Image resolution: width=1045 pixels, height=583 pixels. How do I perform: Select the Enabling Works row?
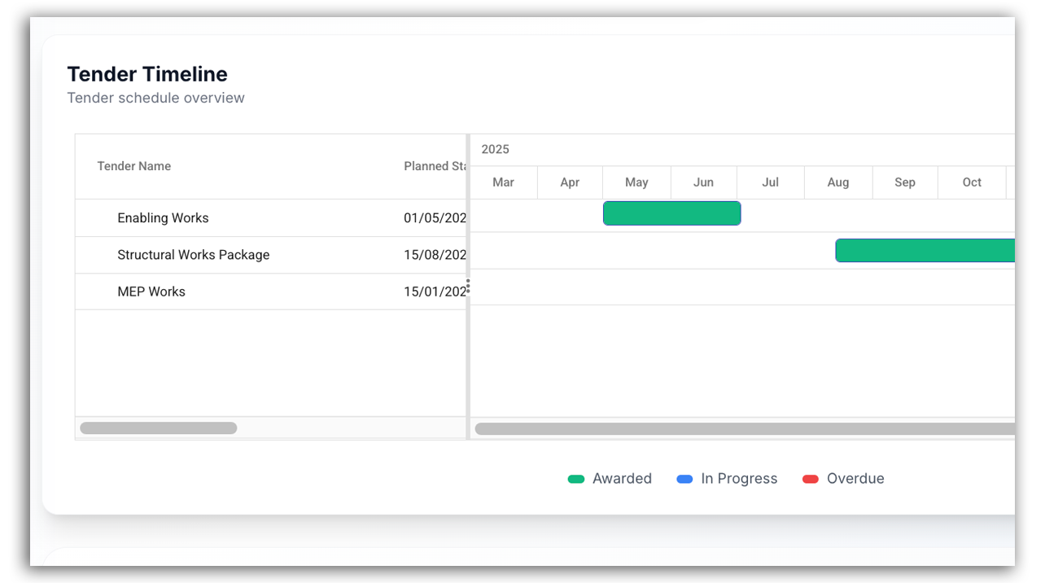[163, 218]
